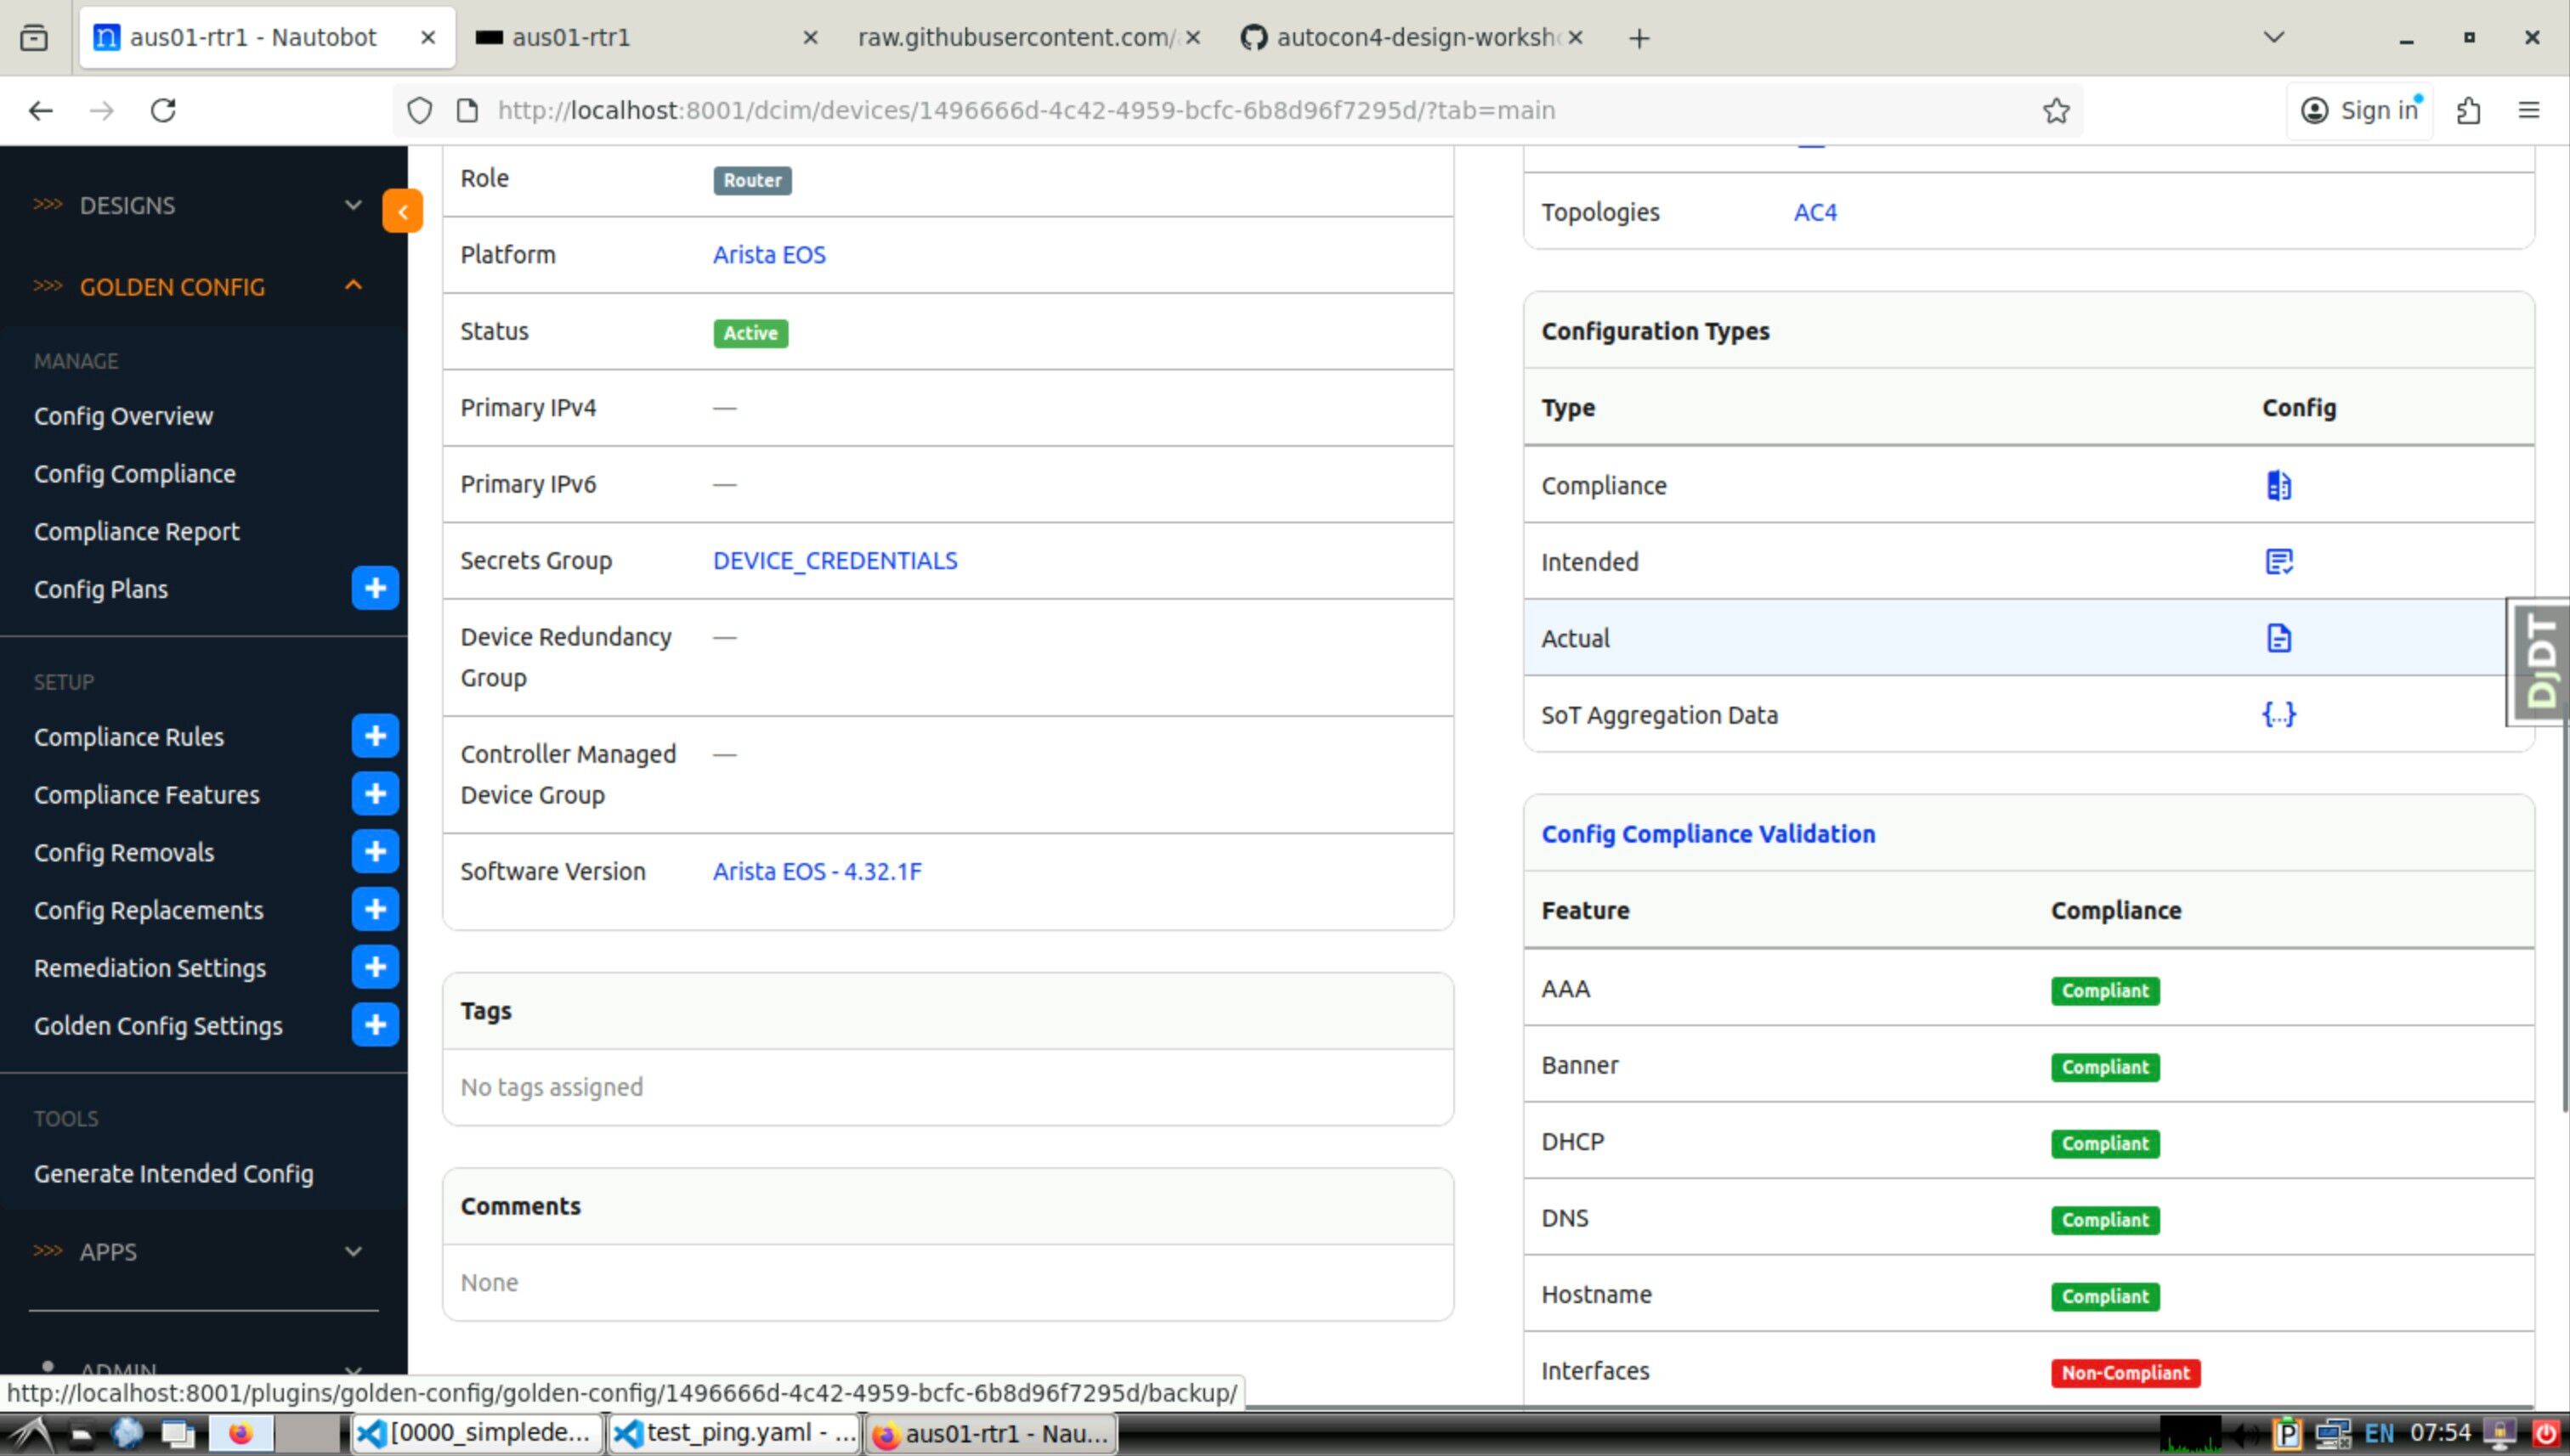The image size is (2570, 1456).
Task: Open the Compliance config diff icon
Action: [2278, 485]
